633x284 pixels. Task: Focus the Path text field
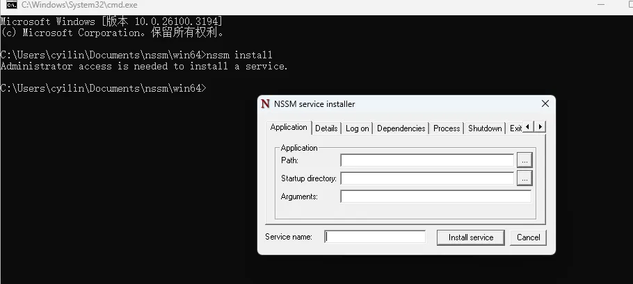[426, 160]
